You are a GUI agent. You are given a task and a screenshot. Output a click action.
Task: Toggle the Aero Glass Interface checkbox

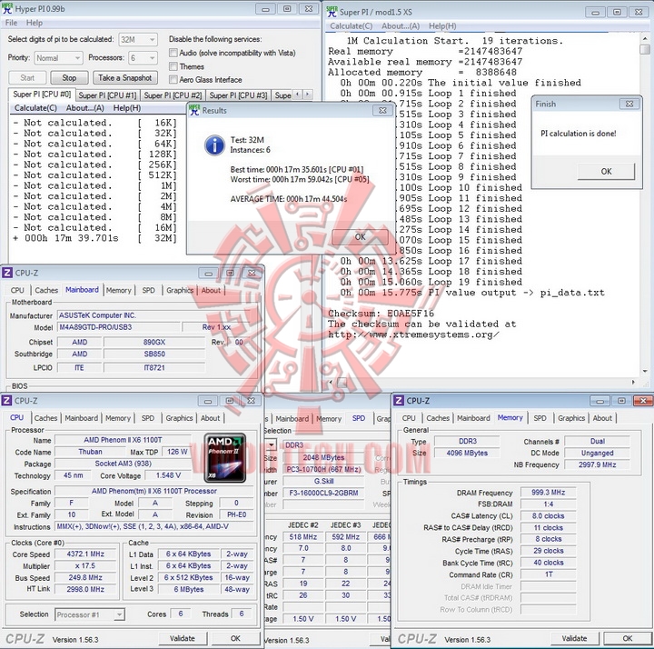(x=173, y=79)
